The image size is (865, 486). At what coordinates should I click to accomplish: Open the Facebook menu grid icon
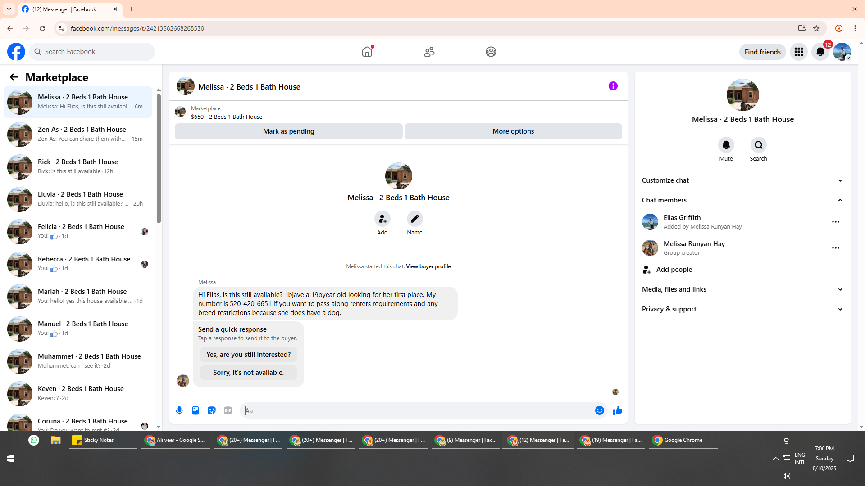(799, 52)
